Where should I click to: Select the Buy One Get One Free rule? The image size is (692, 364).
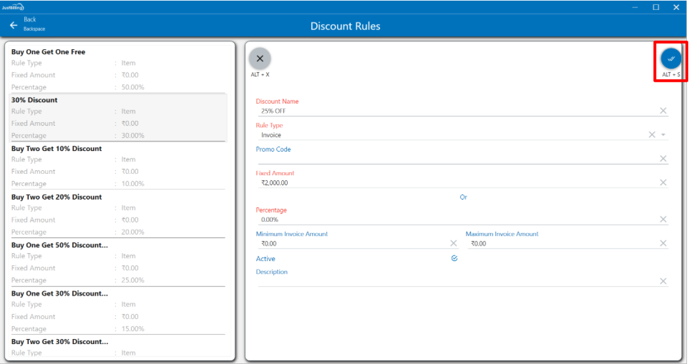click(48, 52)
